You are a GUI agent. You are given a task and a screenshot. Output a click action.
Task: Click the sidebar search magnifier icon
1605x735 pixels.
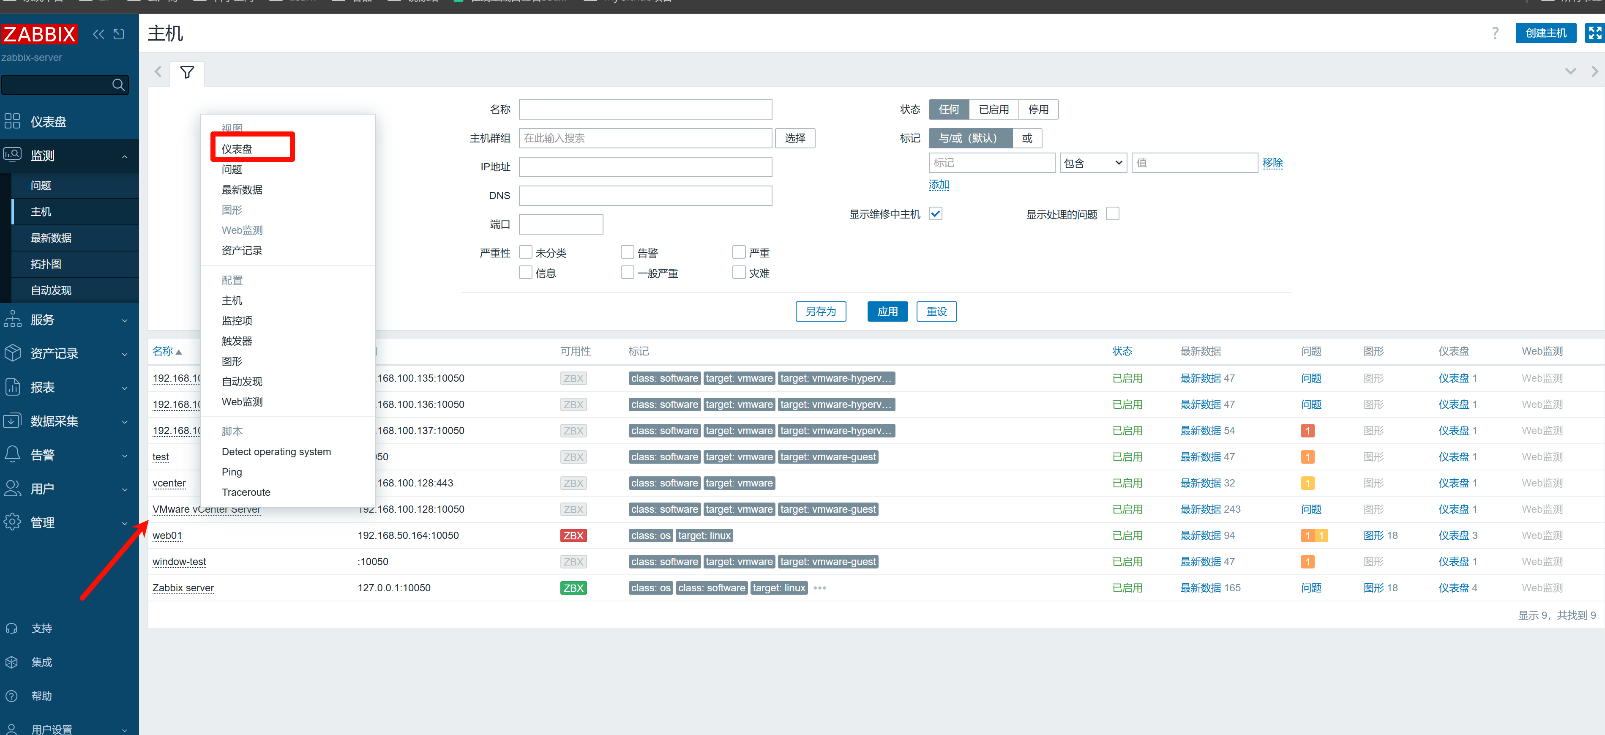point(118,85)
